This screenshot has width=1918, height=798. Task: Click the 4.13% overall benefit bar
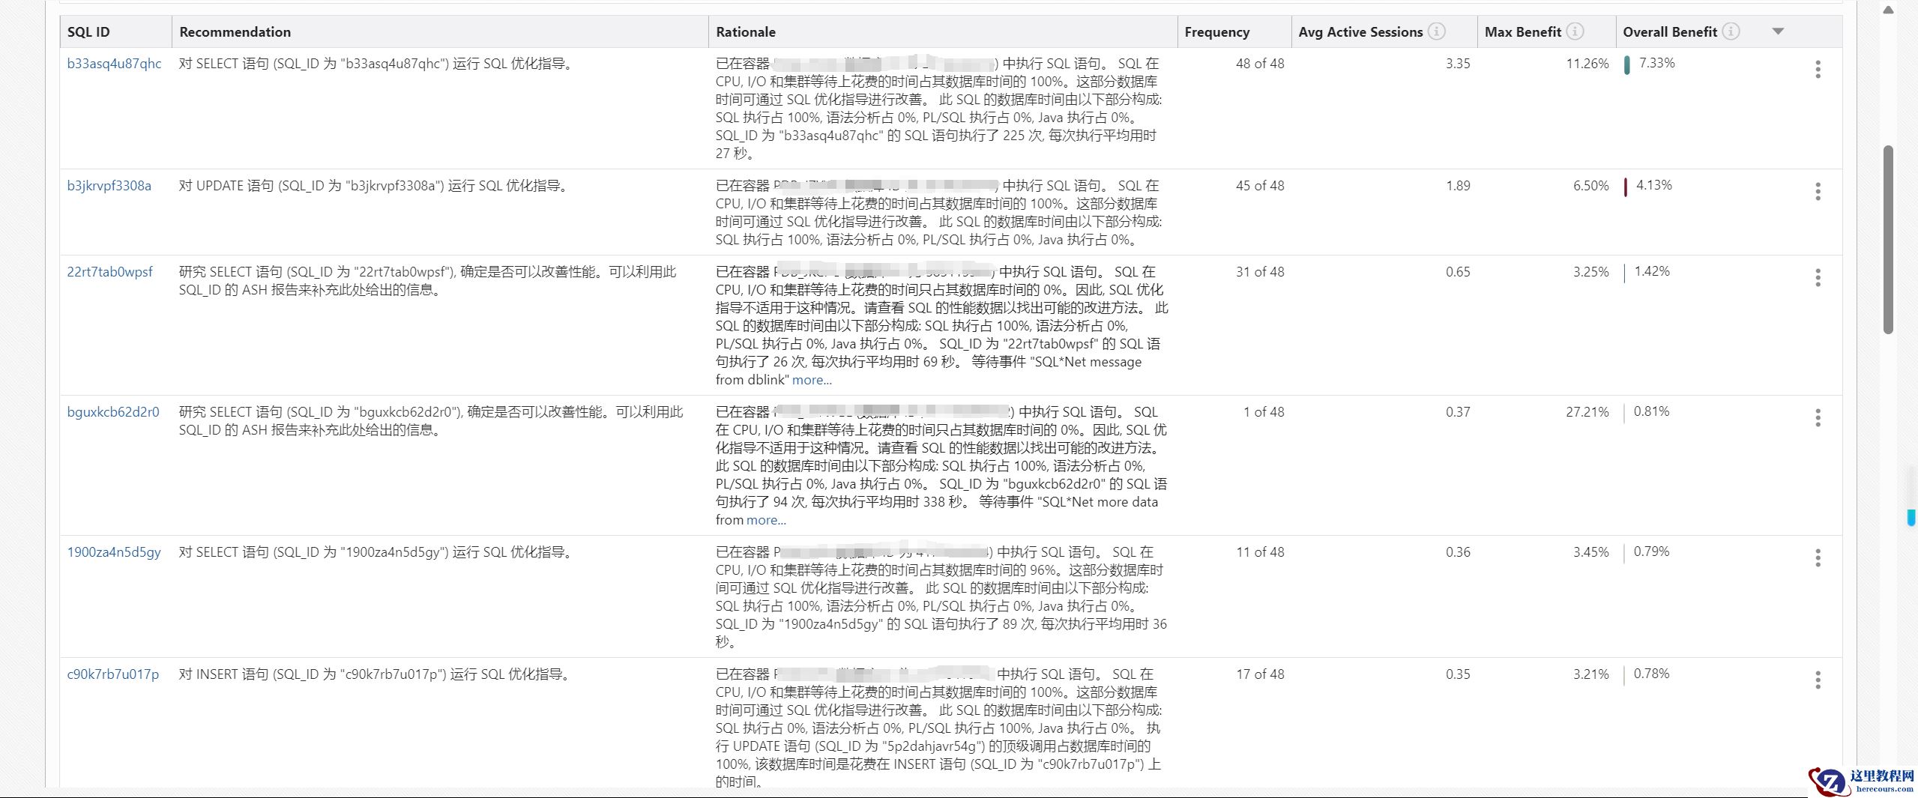[x=1626, y=187]
